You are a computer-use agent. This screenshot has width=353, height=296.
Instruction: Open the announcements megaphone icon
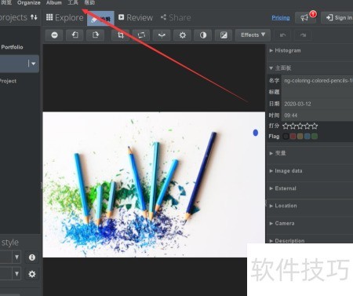304,17
